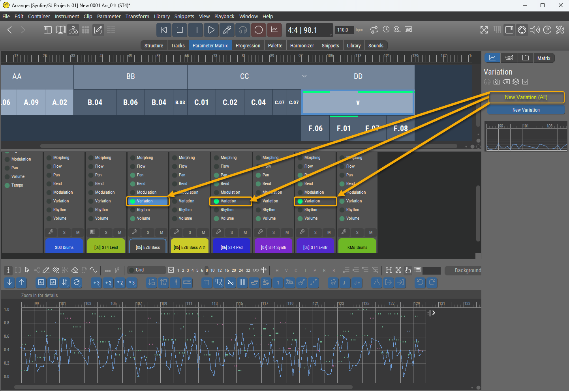Open the time position display dropdown
This screenshot has width=569, height=391.
coord(331,34)
